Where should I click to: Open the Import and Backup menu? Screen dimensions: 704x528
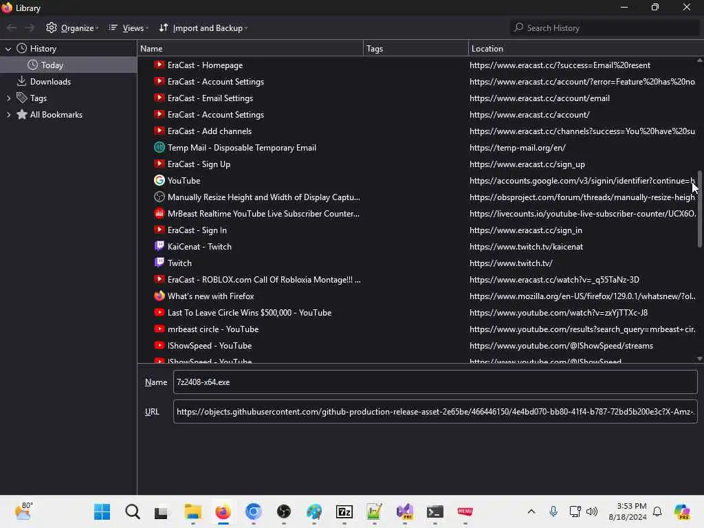click(203, 27)
